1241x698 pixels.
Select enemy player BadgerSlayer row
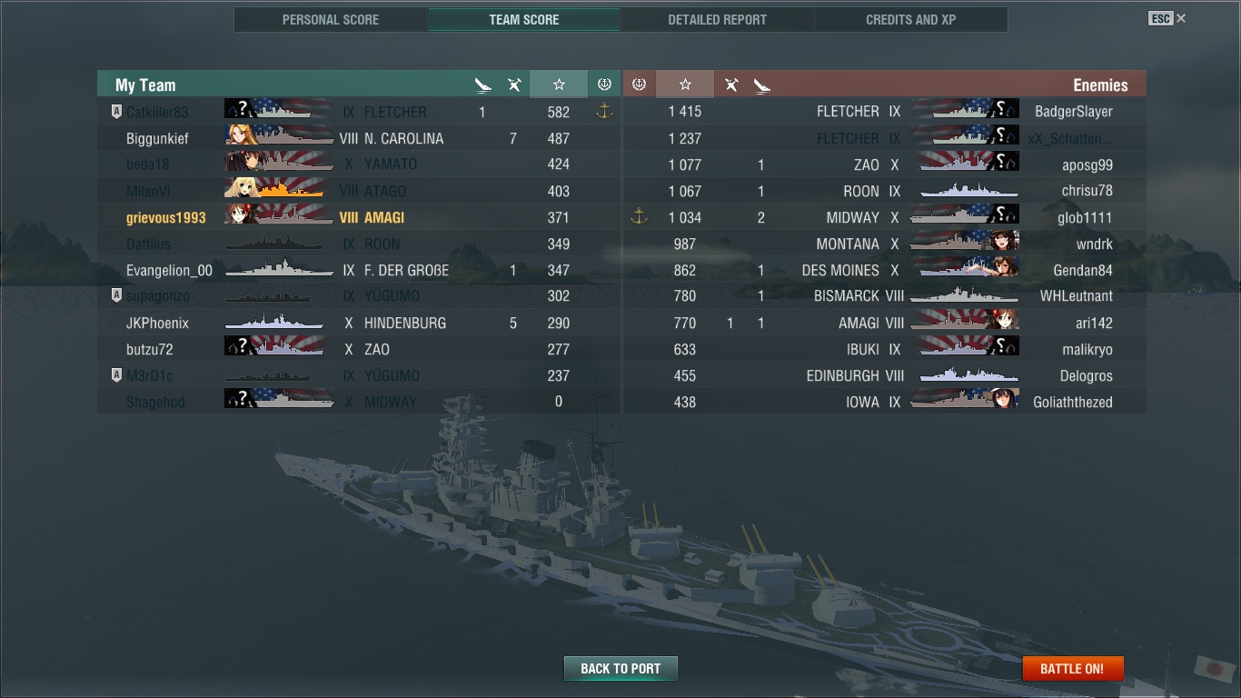[x=885, y=112]
